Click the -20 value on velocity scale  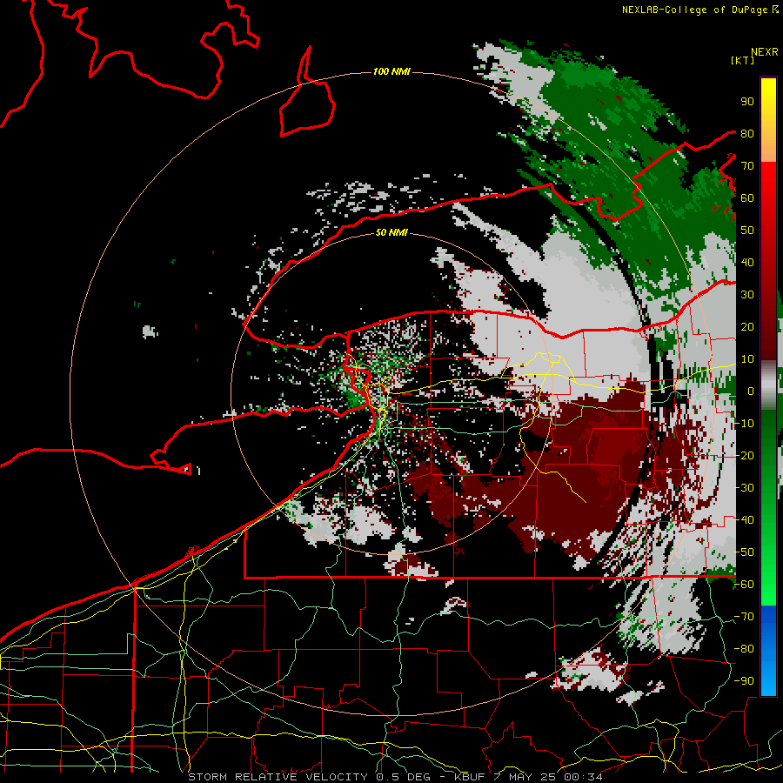(x=744, y=456)
